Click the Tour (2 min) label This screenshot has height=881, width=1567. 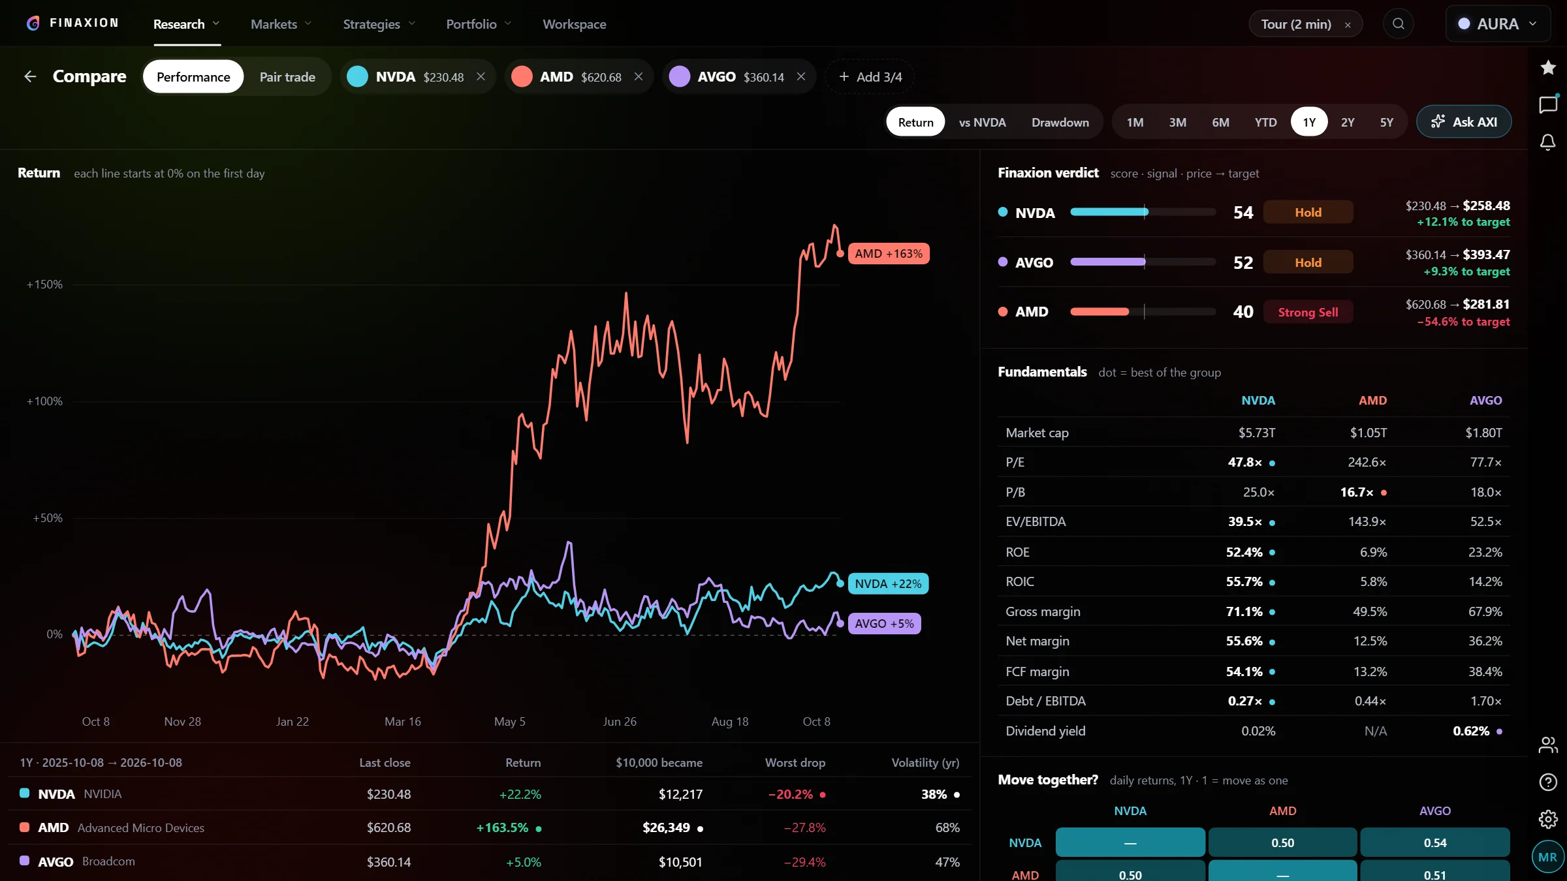[x=1296, y=24]
